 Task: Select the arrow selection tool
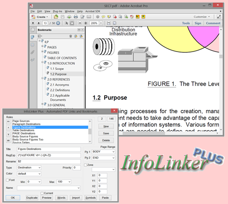(x=66, y=23)
